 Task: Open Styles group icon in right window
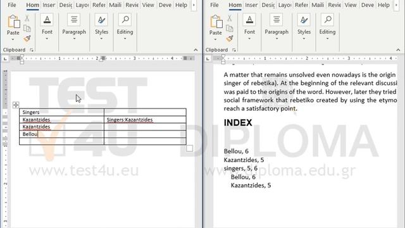tap(304, 20)
